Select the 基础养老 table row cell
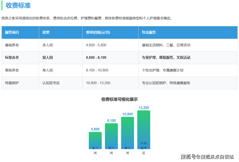The height and width of the screenshot is (162, 239). click(12, 45)
